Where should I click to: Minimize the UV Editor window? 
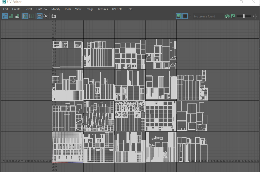(x=229, y=2)
